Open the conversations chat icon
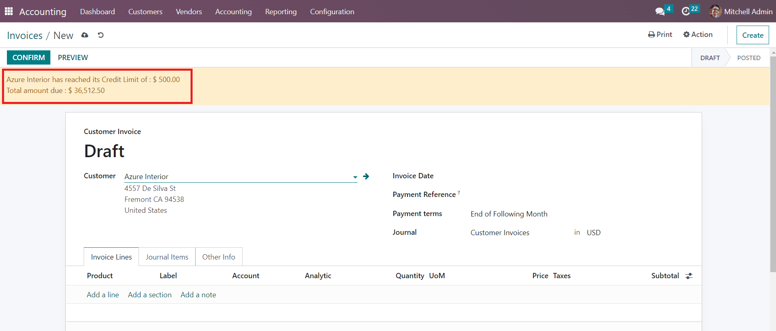 [x=660, y=11]
